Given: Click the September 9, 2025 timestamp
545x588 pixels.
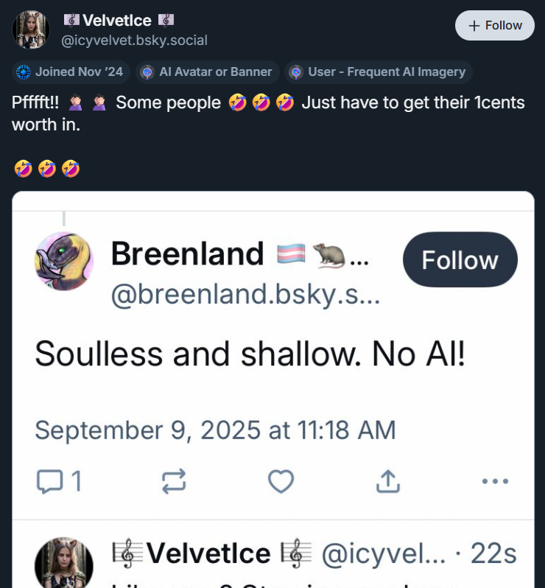Looking at the screenshot, I should click(215, 430).
